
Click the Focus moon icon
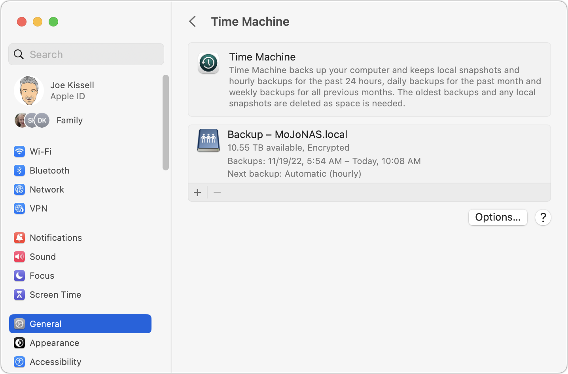tap(19, 276)
